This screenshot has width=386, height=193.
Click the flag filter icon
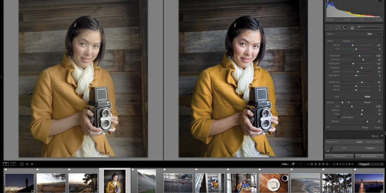(293, 164)
